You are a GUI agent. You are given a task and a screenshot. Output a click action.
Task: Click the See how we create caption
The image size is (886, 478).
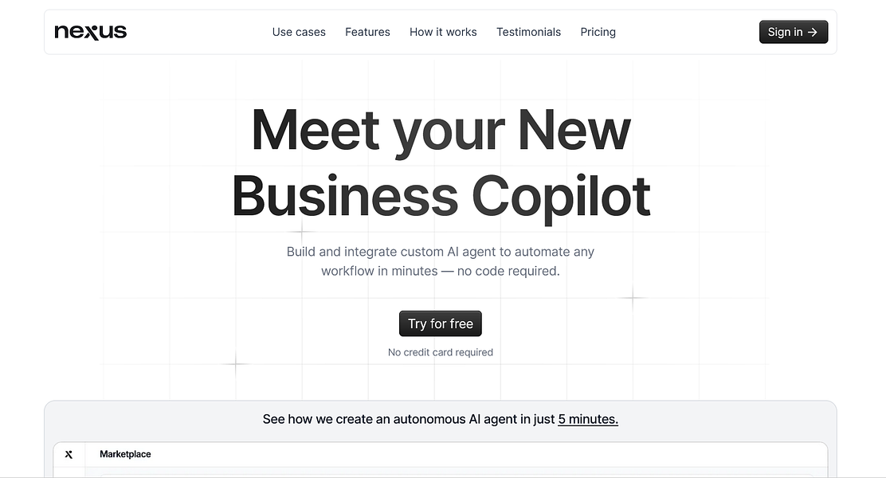tap(440, 419)
